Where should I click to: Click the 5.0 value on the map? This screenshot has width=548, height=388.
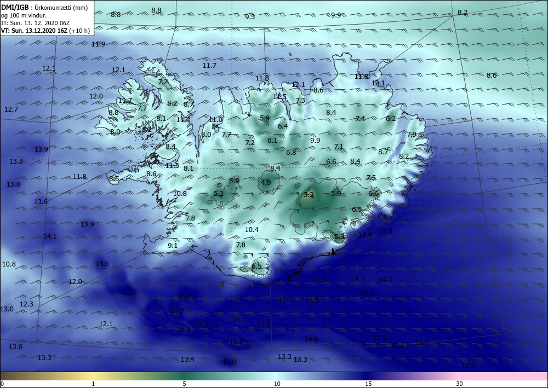click(x=336, y=193)
